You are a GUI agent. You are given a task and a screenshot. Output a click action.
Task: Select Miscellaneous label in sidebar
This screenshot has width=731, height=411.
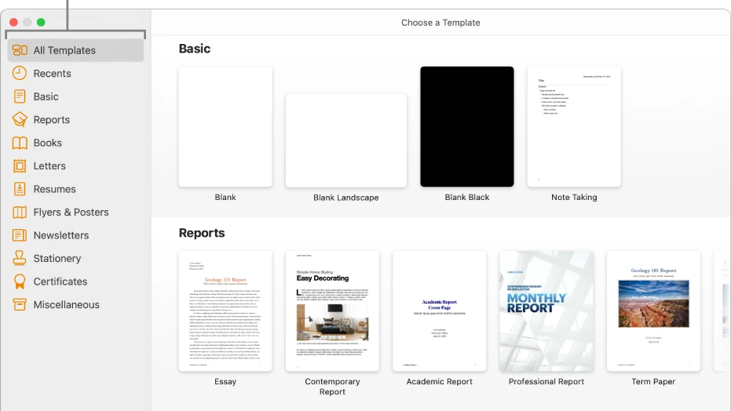point(66,304)
